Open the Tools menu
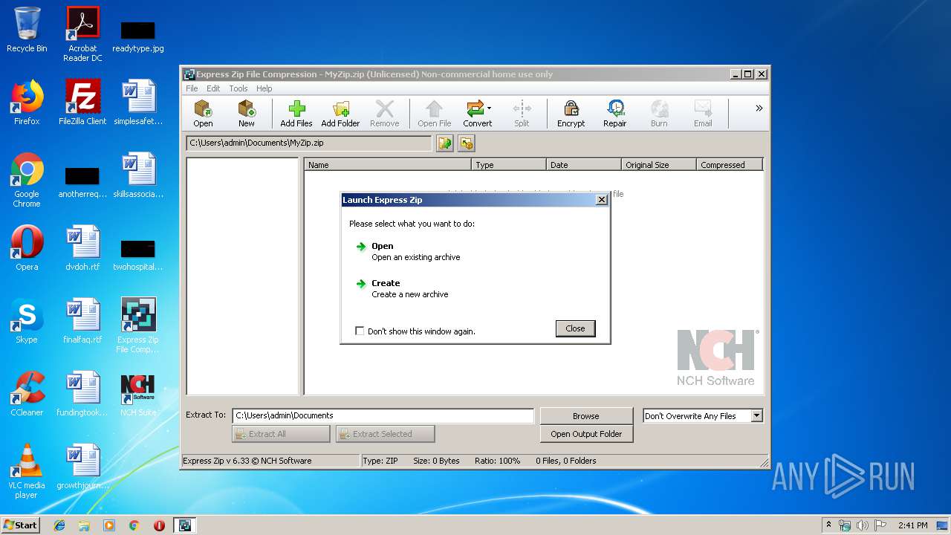 pos(238,88)
